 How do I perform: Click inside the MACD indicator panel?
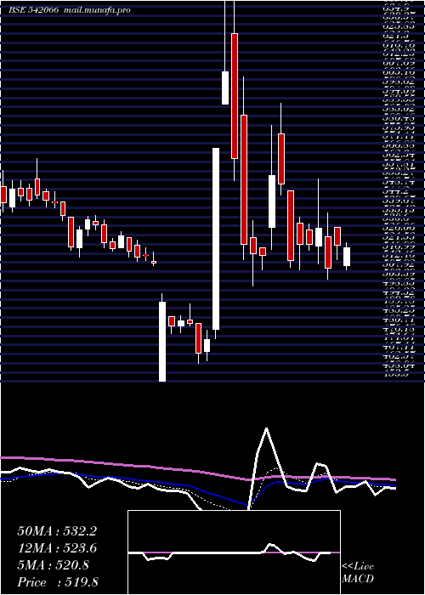click(234, 552)
